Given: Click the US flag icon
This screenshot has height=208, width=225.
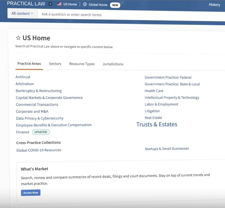Looking at the screenshot, I should pos(59,4).
